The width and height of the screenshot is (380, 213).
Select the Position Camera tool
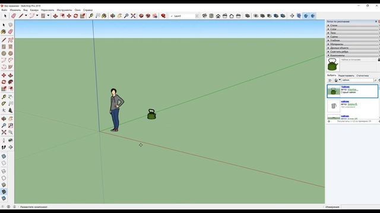point(4,140)
